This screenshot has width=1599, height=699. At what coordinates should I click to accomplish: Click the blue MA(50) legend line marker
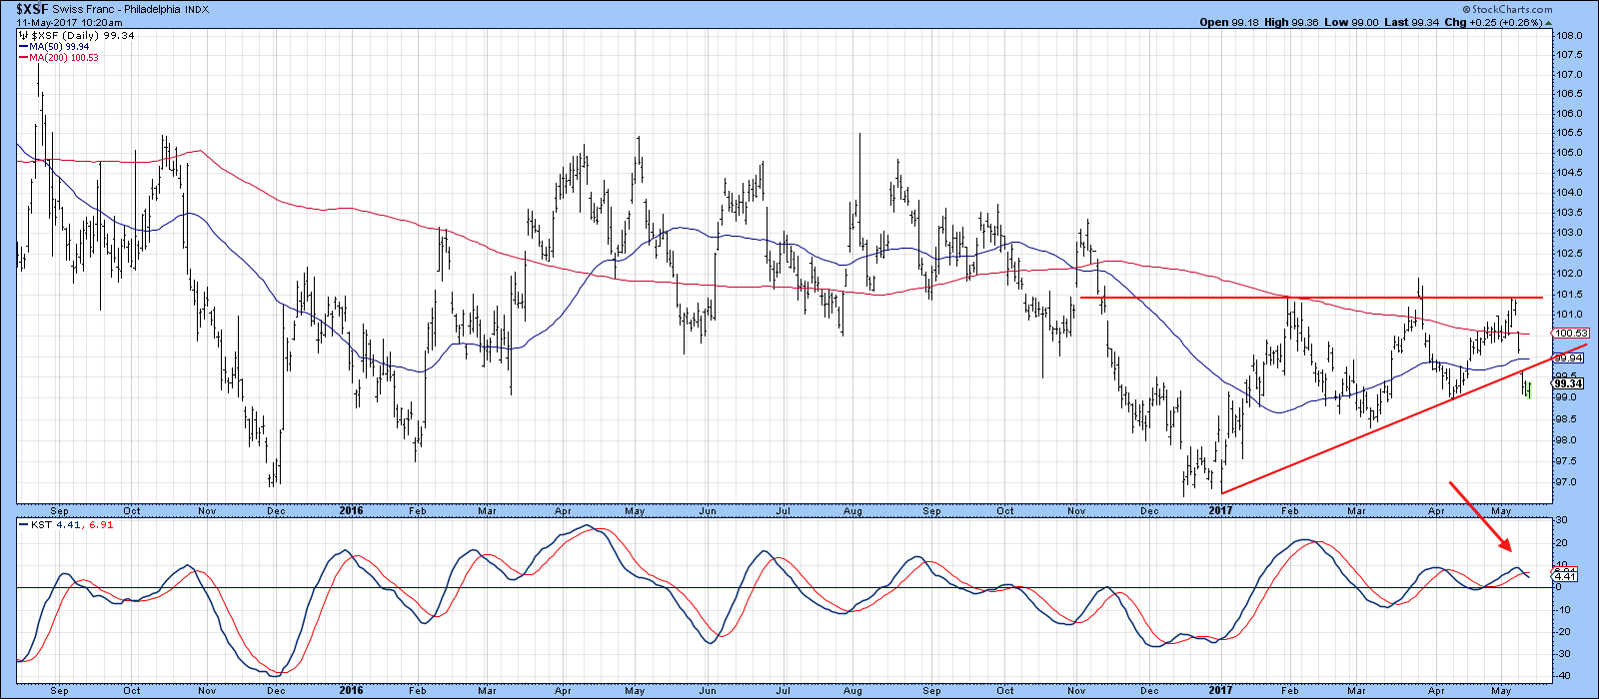click(24, 46)
